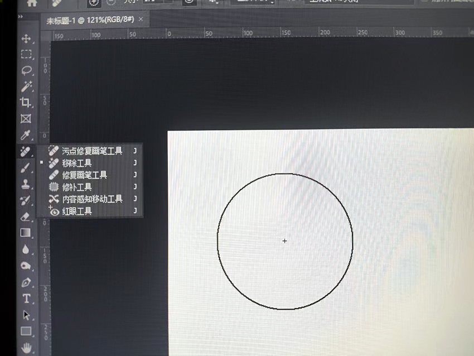Select the Crop tool
This screenshot has width=474, height=356.
point(26,102)
